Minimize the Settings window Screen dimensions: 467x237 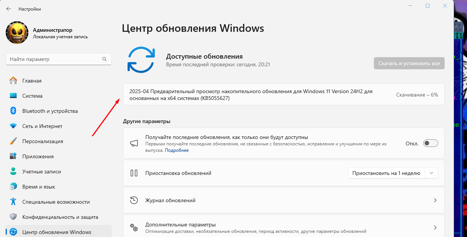[410, 6]
